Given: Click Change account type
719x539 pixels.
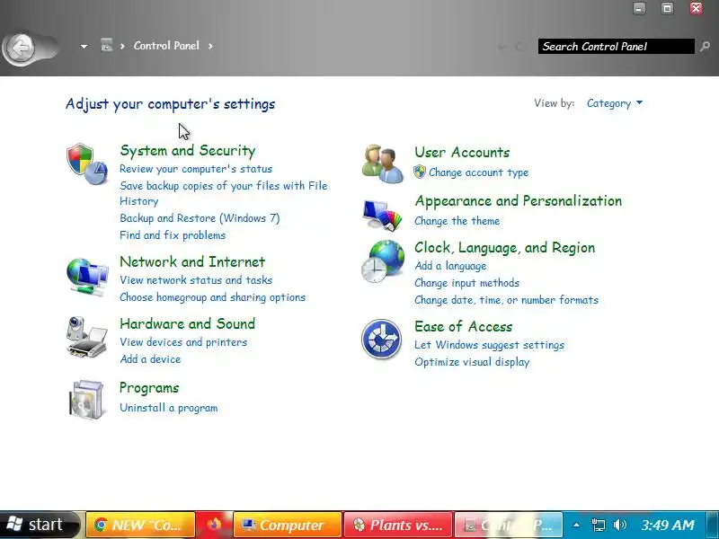Looking at the screenshot, I should [478, 172].
